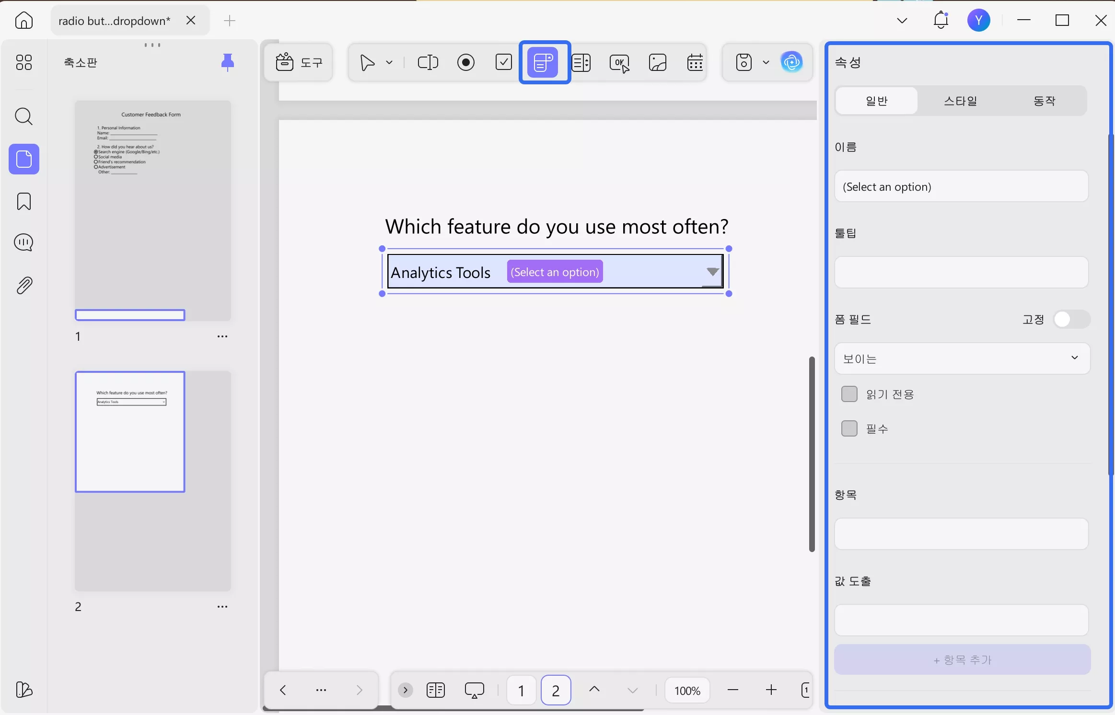
Task: Expand the title bar chevron menu
Action: 902,20
